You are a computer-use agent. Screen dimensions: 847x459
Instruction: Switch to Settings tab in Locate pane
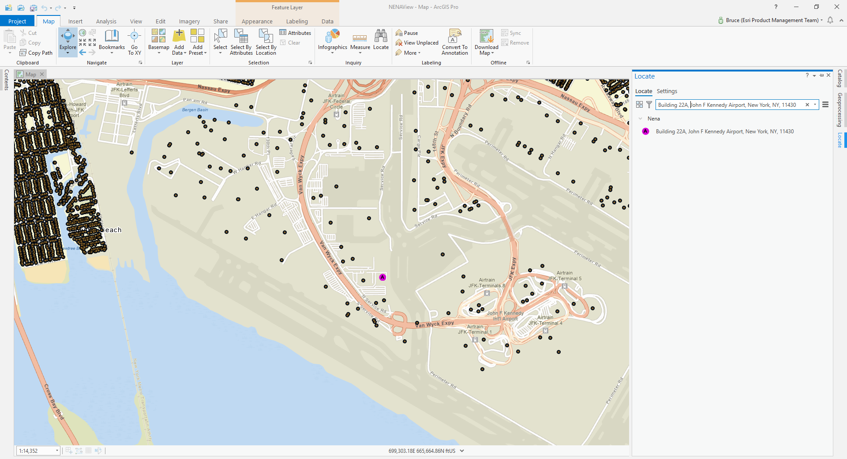click(667, 91)
